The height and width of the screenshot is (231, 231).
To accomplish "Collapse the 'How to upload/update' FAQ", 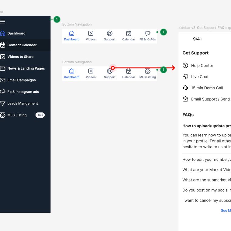I will pos(206,126).
